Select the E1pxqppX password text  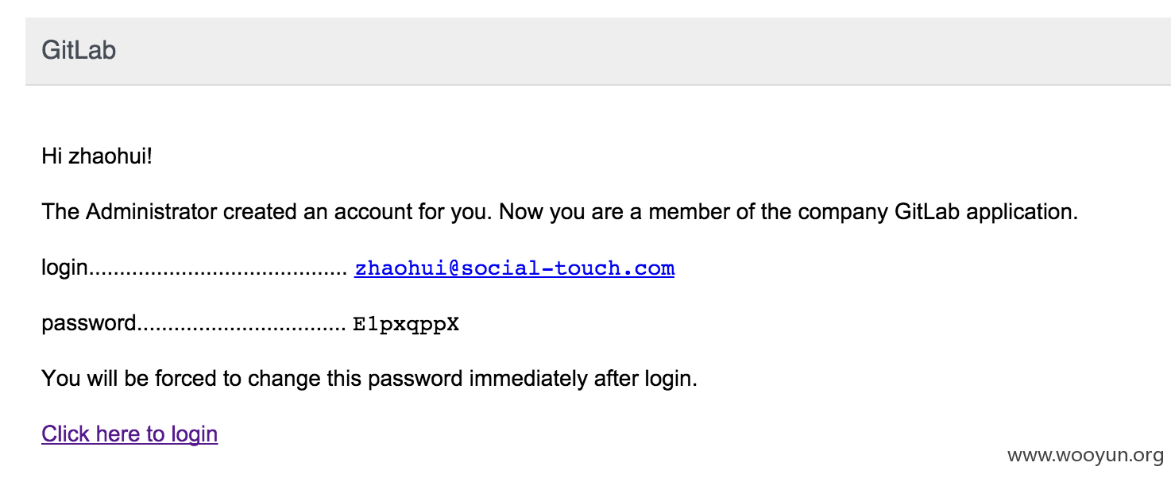click(406, 325)
